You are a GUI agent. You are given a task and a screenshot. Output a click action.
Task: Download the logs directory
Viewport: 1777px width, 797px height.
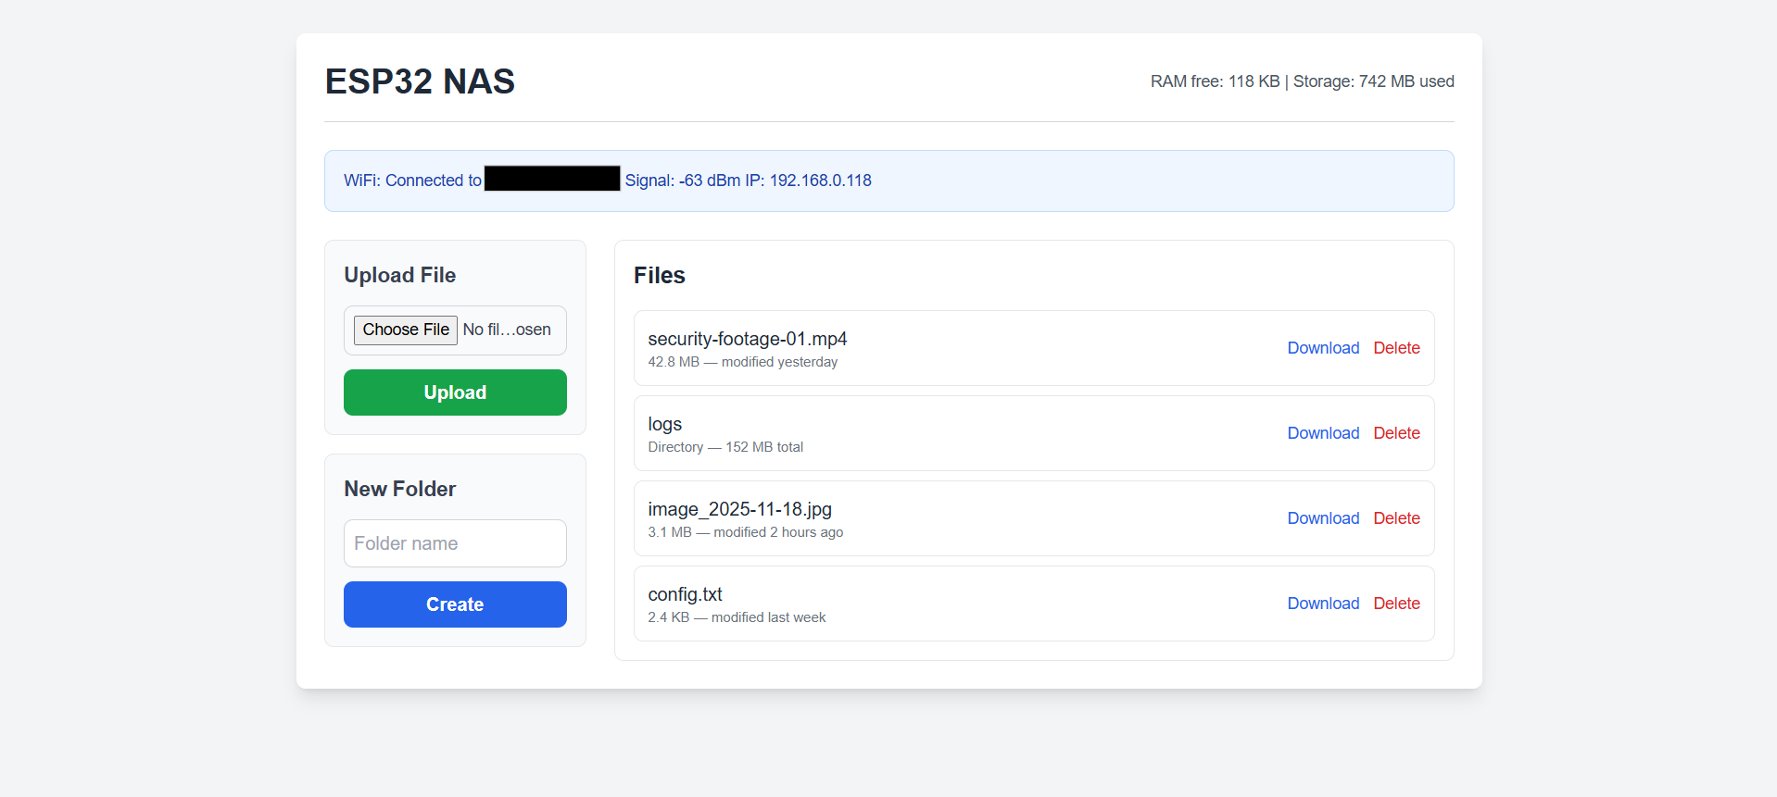tap(1323, 433)
